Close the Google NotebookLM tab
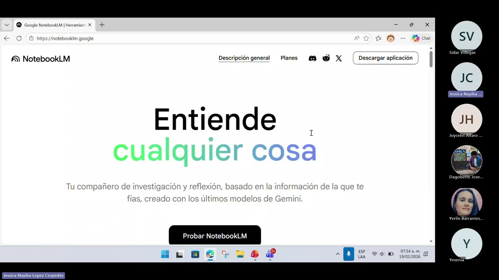 coord(90,25)
